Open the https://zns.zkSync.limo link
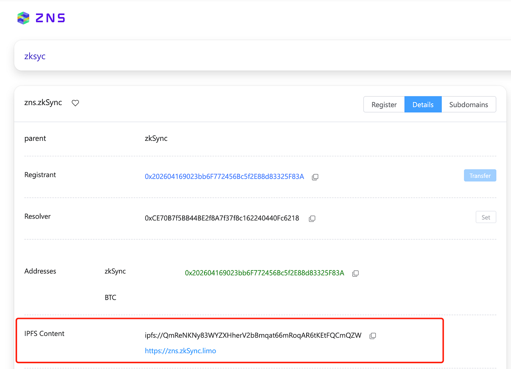This screenshot has width=511, height=369. [x=180, y=351]
